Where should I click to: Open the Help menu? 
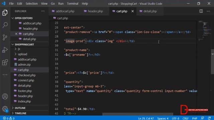(x=85, y=4)
